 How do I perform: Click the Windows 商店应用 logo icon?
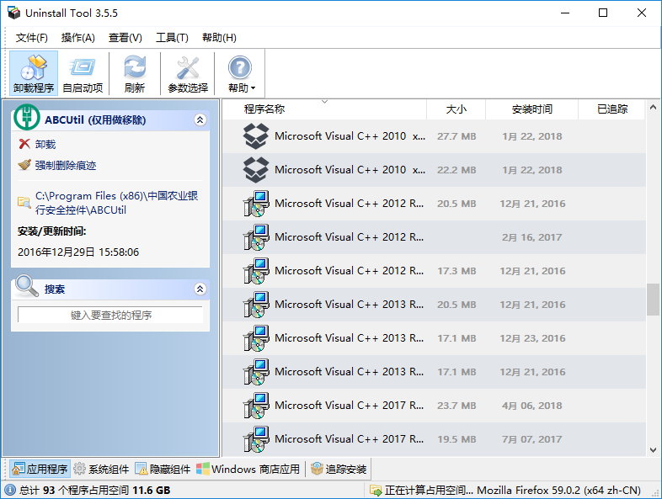203,469
